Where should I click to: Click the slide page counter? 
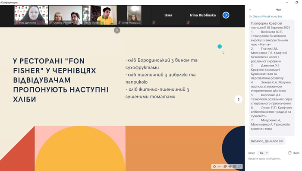220,166
